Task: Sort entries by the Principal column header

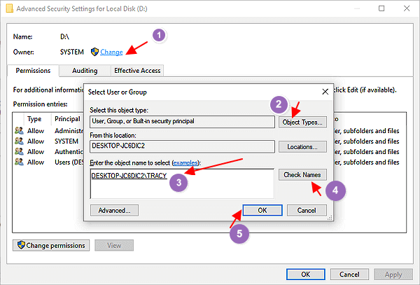Action: [67, 119]
